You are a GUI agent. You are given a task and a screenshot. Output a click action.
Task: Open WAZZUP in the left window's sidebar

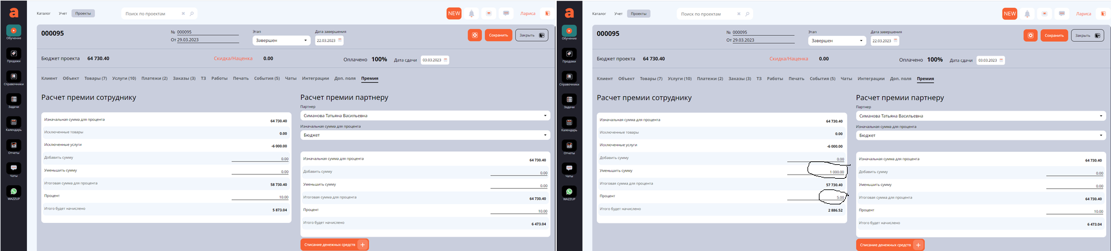click(x=14, y=192)
